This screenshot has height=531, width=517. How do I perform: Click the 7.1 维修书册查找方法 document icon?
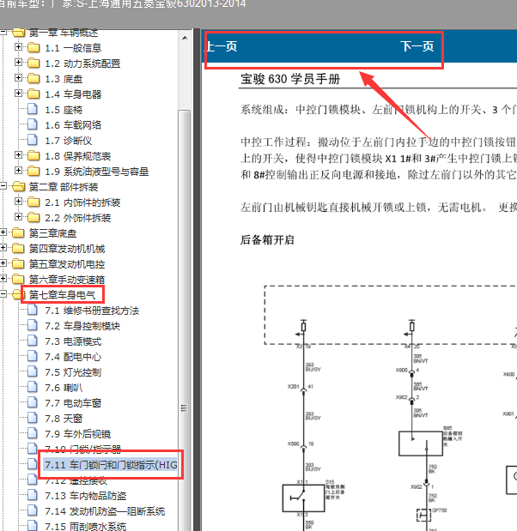click(x=33, y=311)
